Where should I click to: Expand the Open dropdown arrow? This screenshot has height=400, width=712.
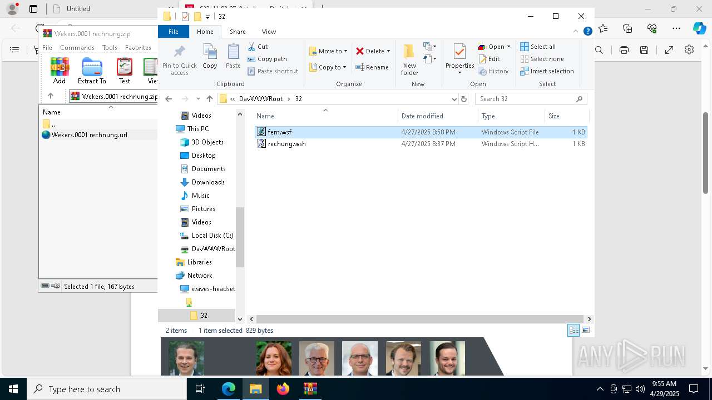[x=508, y=47]
